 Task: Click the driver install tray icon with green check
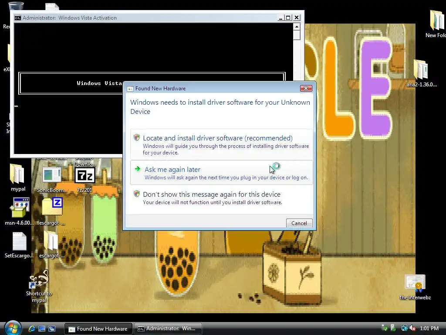coord(384,328)
